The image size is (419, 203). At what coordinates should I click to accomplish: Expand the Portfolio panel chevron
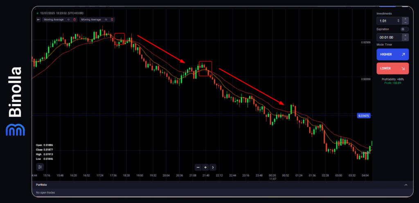click(x=406, y=185)
